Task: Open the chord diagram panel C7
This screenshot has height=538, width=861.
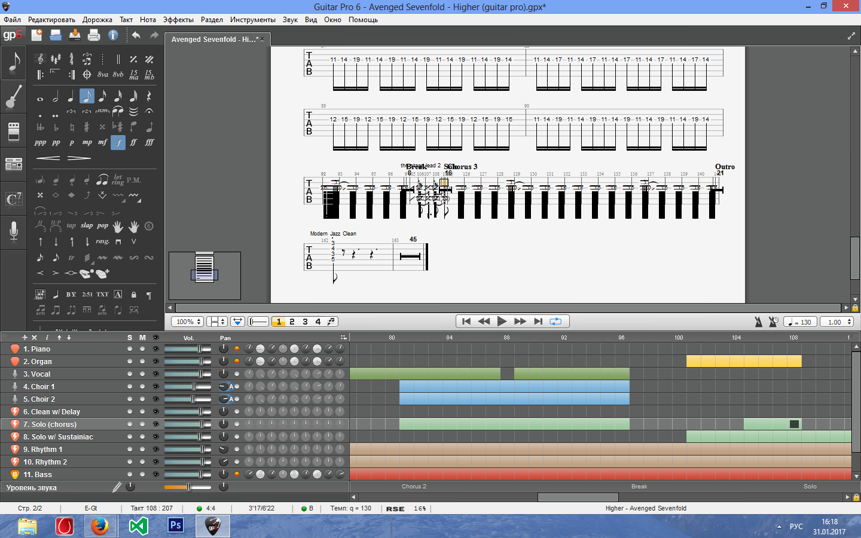Action: 13,199
